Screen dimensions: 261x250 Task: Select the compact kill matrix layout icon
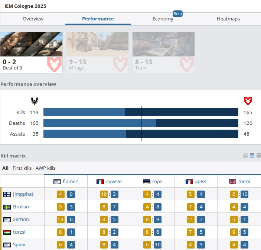click(245, 155)
